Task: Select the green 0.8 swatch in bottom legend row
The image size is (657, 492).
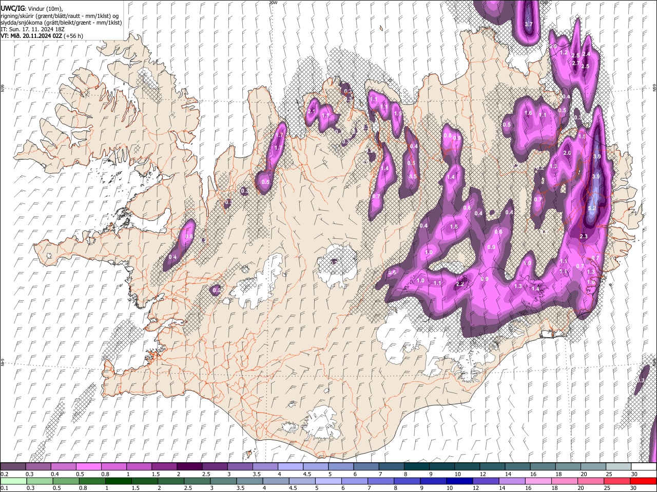Action: [x=92, y=481]
